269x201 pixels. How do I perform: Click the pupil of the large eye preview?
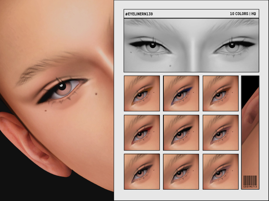coord(62,87)
